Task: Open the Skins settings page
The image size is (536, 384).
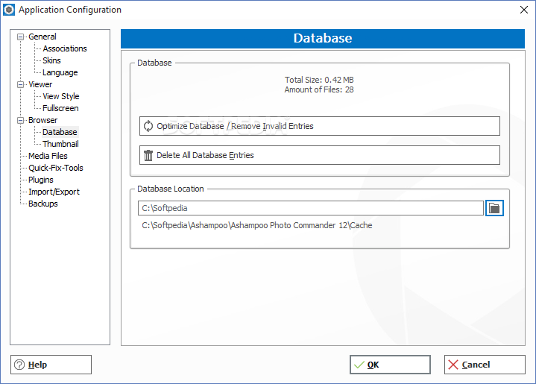Action: [51, 60]
